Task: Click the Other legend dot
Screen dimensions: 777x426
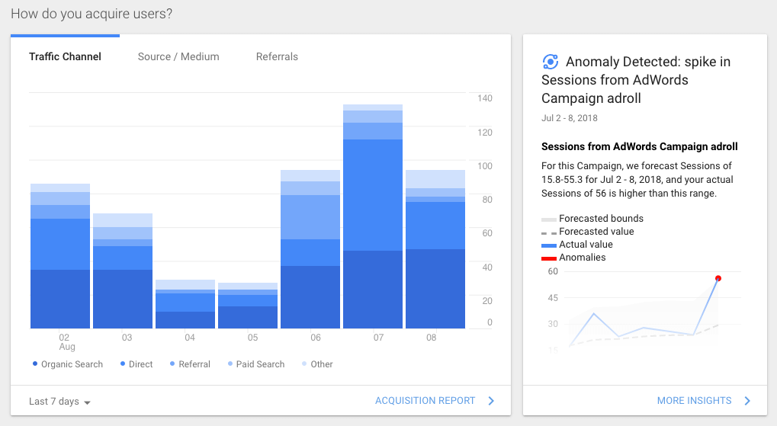Action: [304, 364]
